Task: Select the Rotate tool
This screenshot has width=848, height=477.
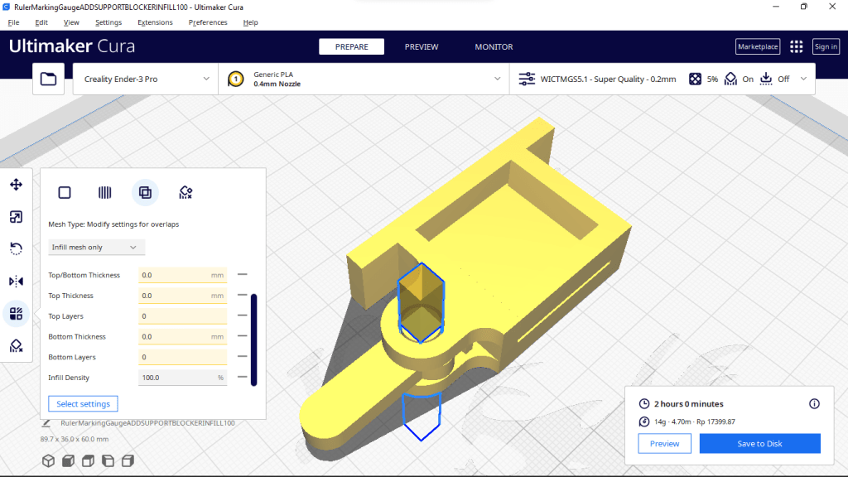Action: [17, 248]
